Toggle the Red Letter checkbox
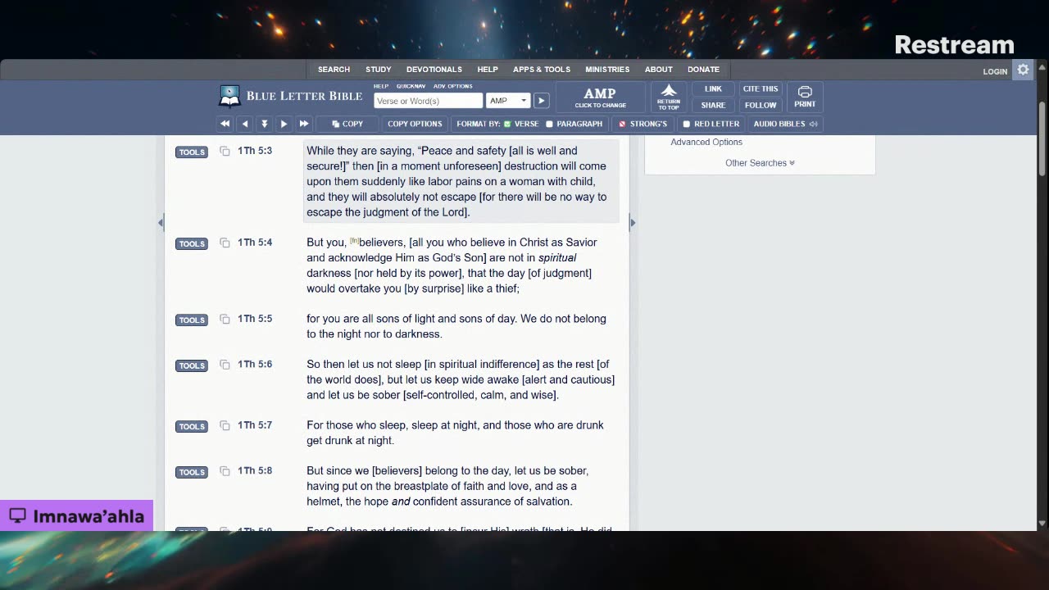Viewport: 1049px width, 590px height. [x=687, y=124]
